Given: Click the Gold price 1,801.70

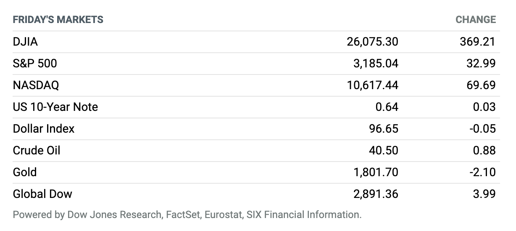Looking at the screenshot, I should 376,172.
